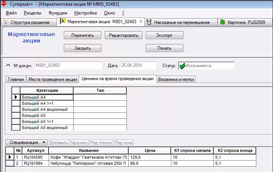Click the Перечитать button
This screenshot has height=172, width=273.
tap(82, 35)
